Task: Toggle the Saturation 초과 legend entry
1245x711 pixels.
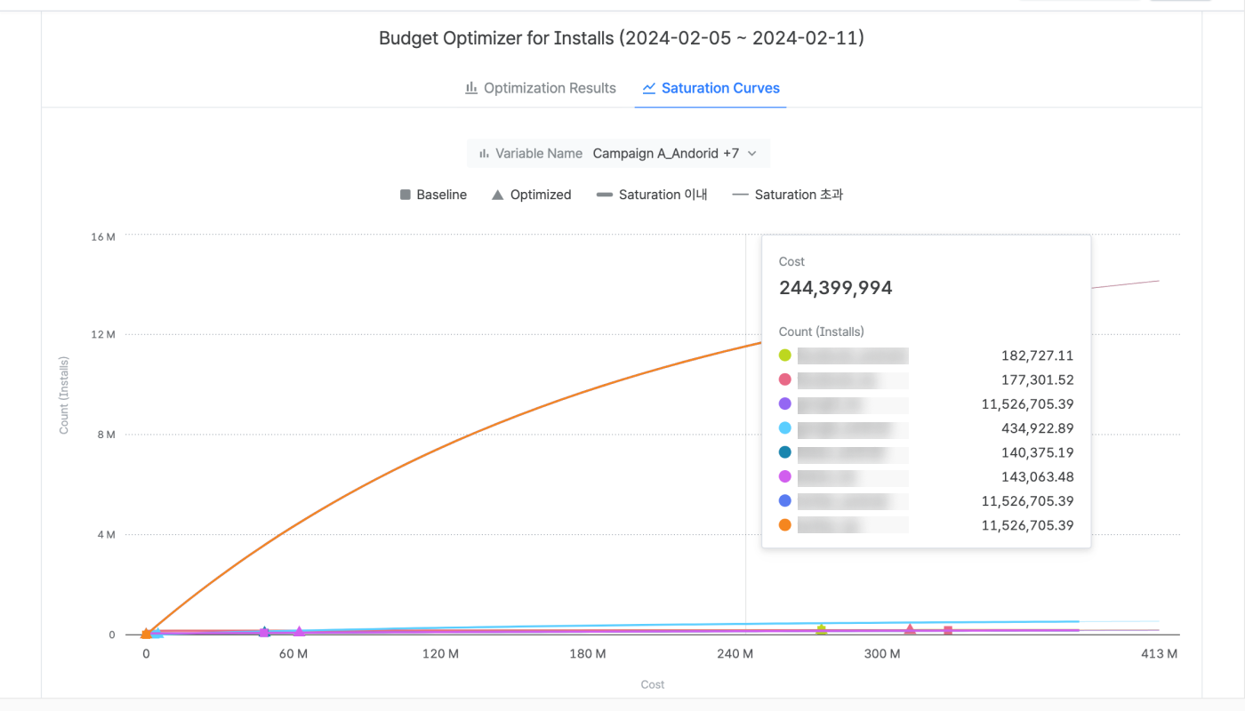Action: point(787,195)
